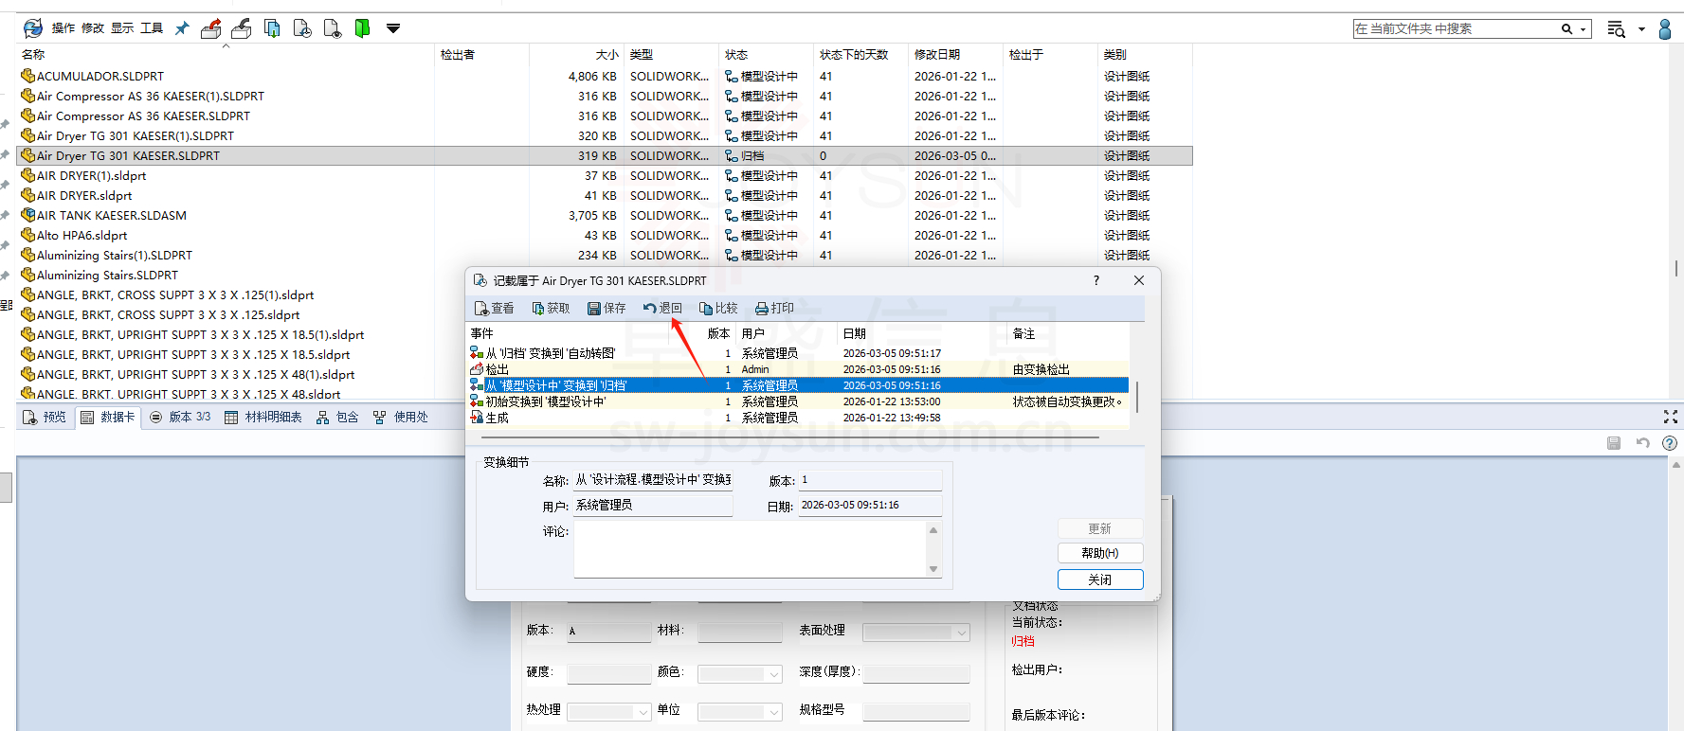
Task: Switch to the 使用处 tab
Action: (401, 417)
